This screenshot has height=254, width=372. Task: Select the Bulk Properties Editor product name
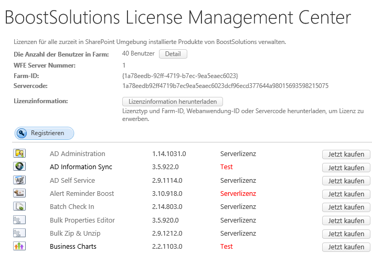[x=82, y=220]
